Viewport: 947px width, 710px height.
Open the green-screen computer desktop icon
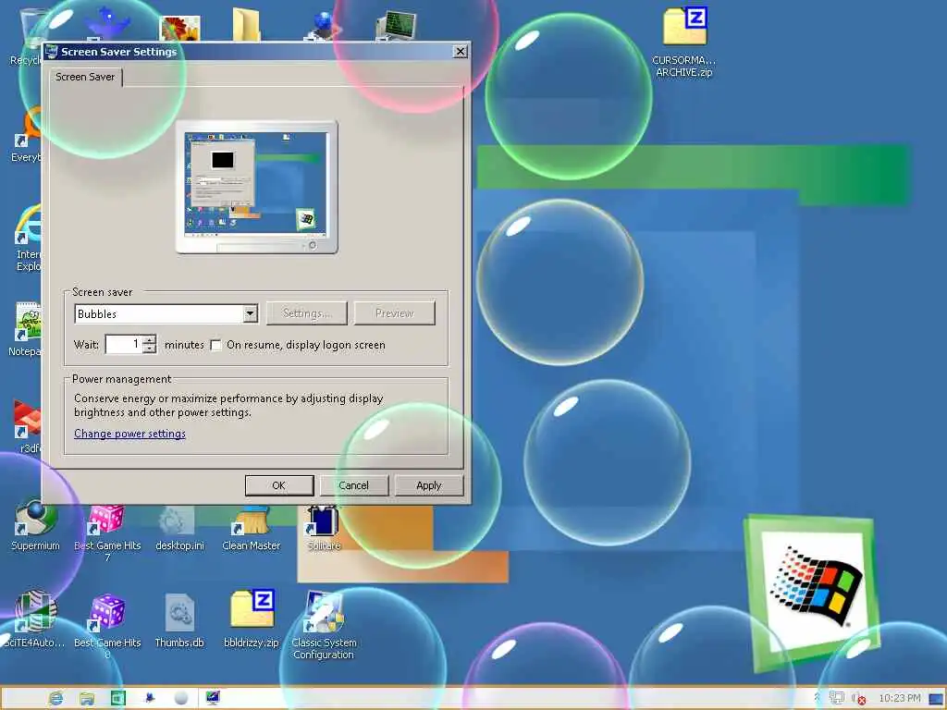point(396,27)
